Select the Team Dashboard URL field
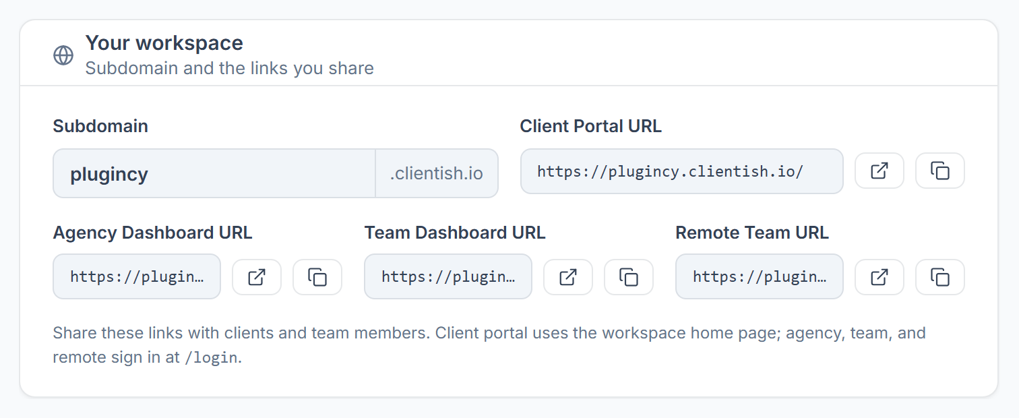This screenshot has width=1019, height=418. click(x=448, y=276)
